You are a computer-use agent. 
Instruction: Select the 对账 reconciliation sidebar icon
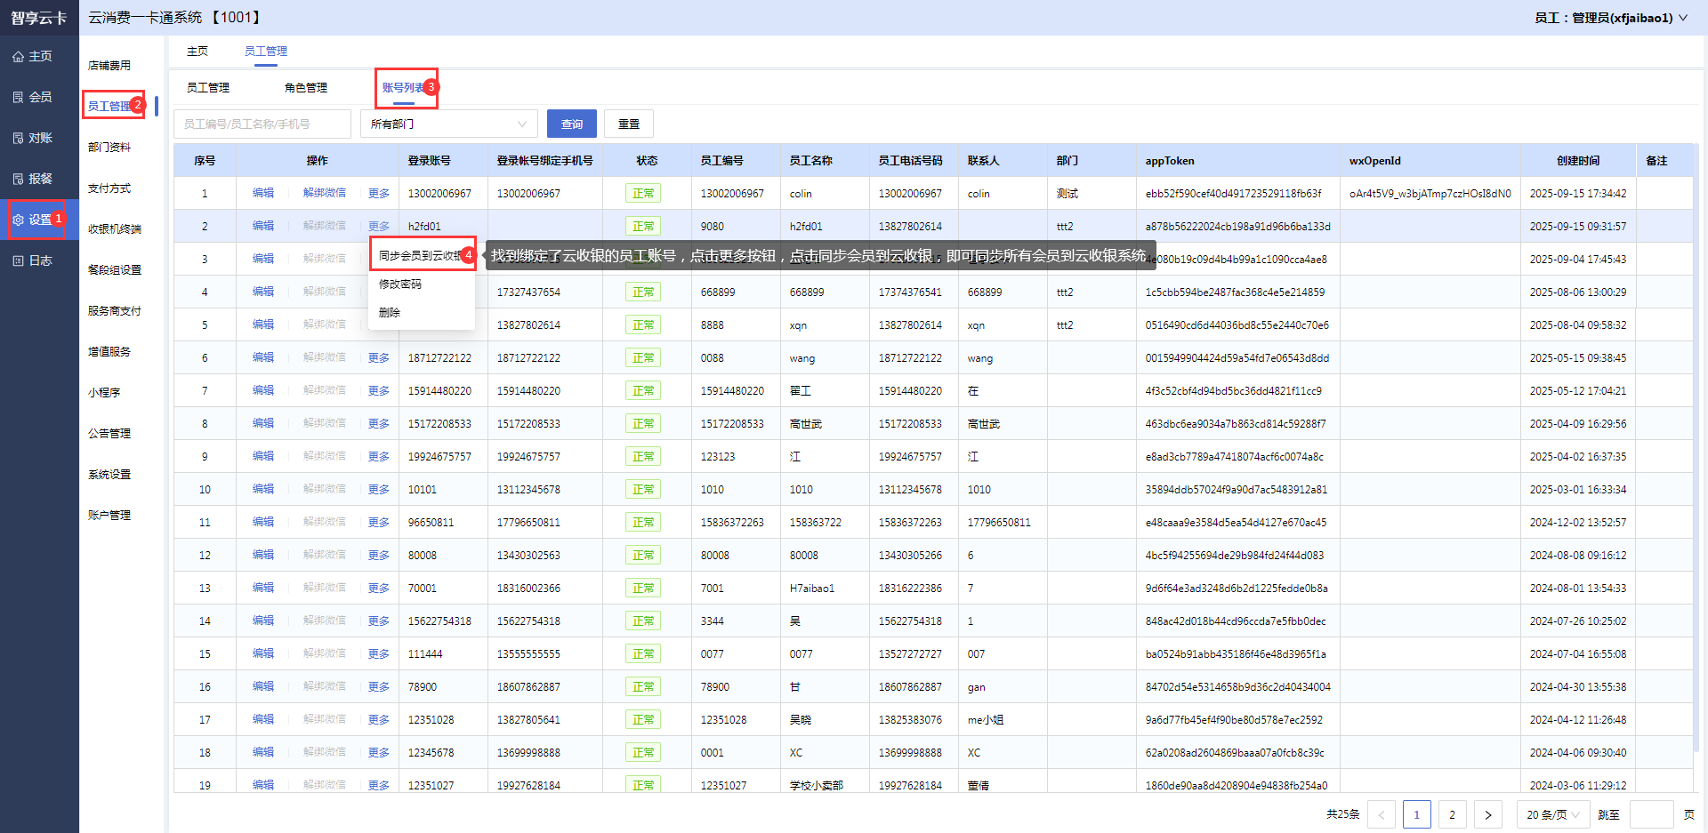click(19, 139)
